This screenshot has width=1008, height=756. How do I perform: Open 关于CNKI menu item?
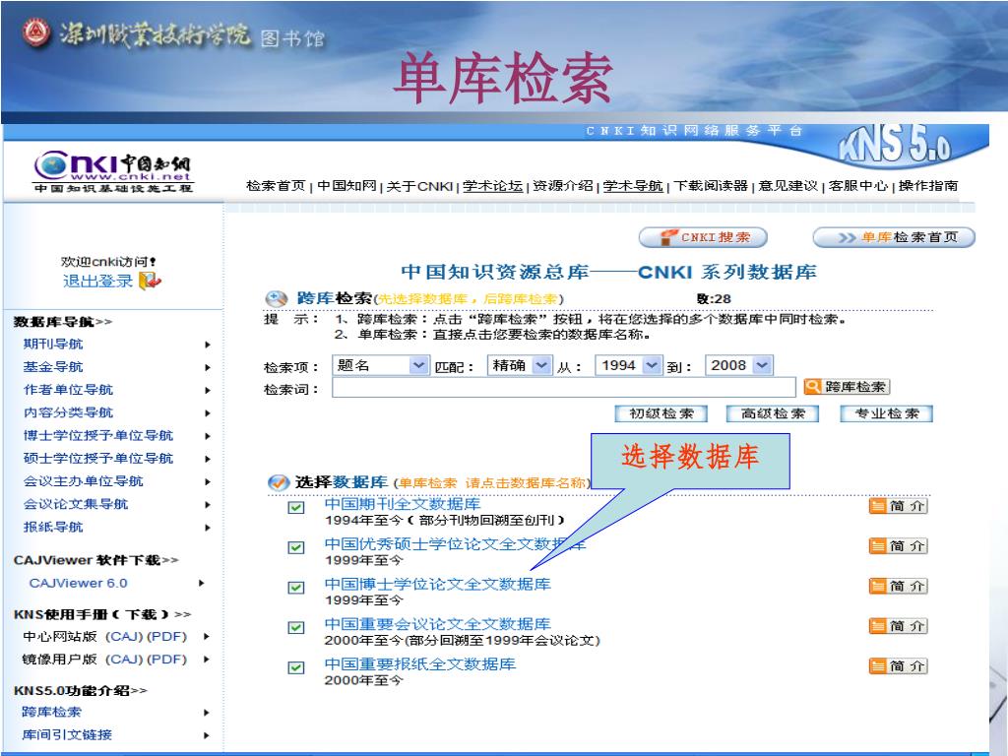[x=419, y=186]
